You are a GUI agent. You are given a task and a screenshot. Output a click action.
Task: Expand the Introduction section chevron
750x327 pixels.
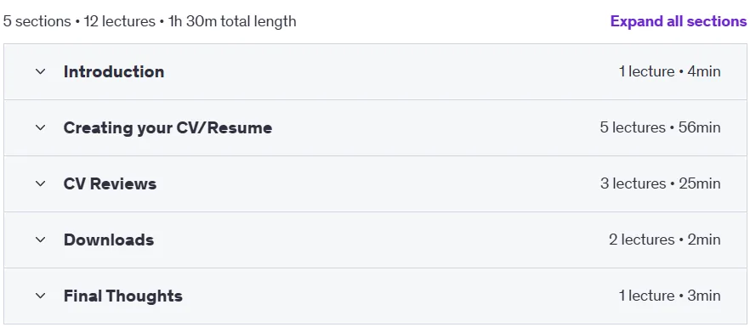click(41, 71)
